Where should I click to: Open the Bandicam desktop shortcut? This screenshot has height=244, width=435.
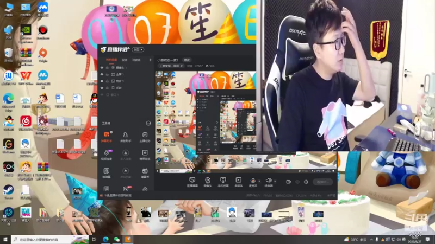click(x=43, y=32)
